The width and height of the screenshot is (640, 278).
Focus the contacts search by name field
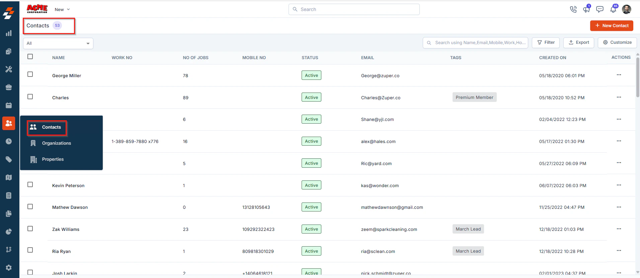coord(475,43)
